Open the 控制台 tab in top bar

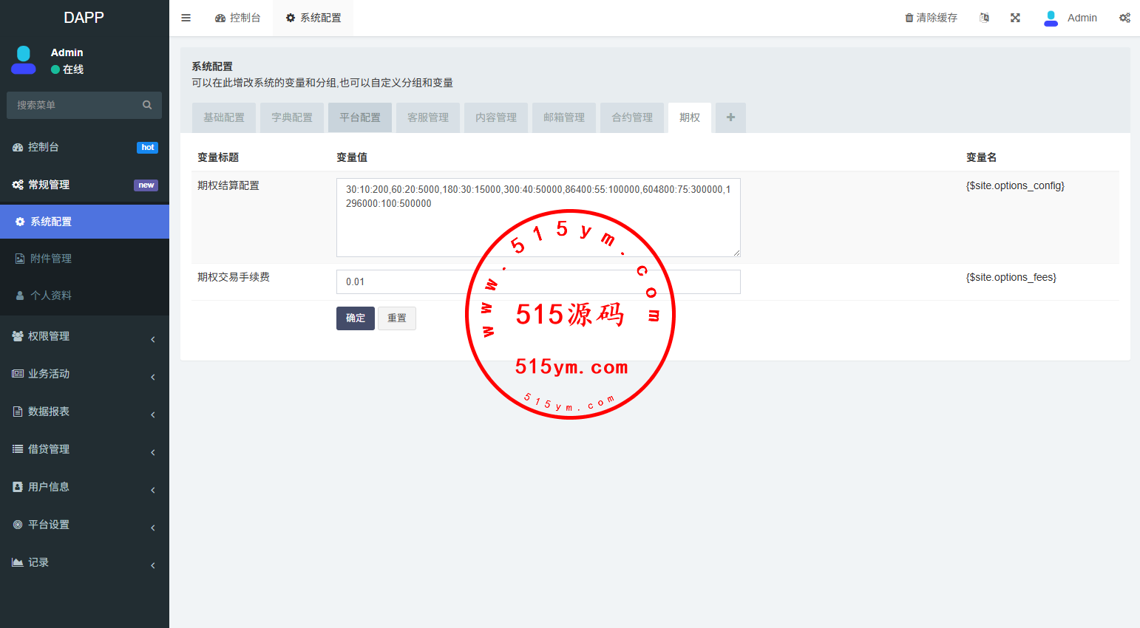tap(238, 18)
